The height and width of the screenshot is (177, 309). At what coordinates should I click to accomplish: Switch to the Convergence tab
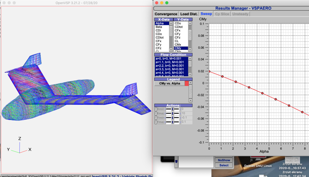point(166,14)
